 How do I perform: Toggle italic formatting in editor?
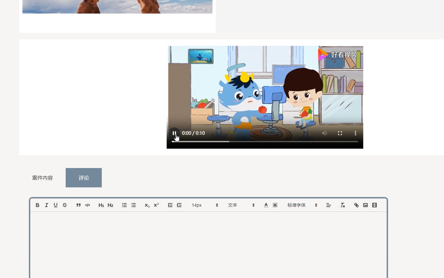click(x=46, y=205)
